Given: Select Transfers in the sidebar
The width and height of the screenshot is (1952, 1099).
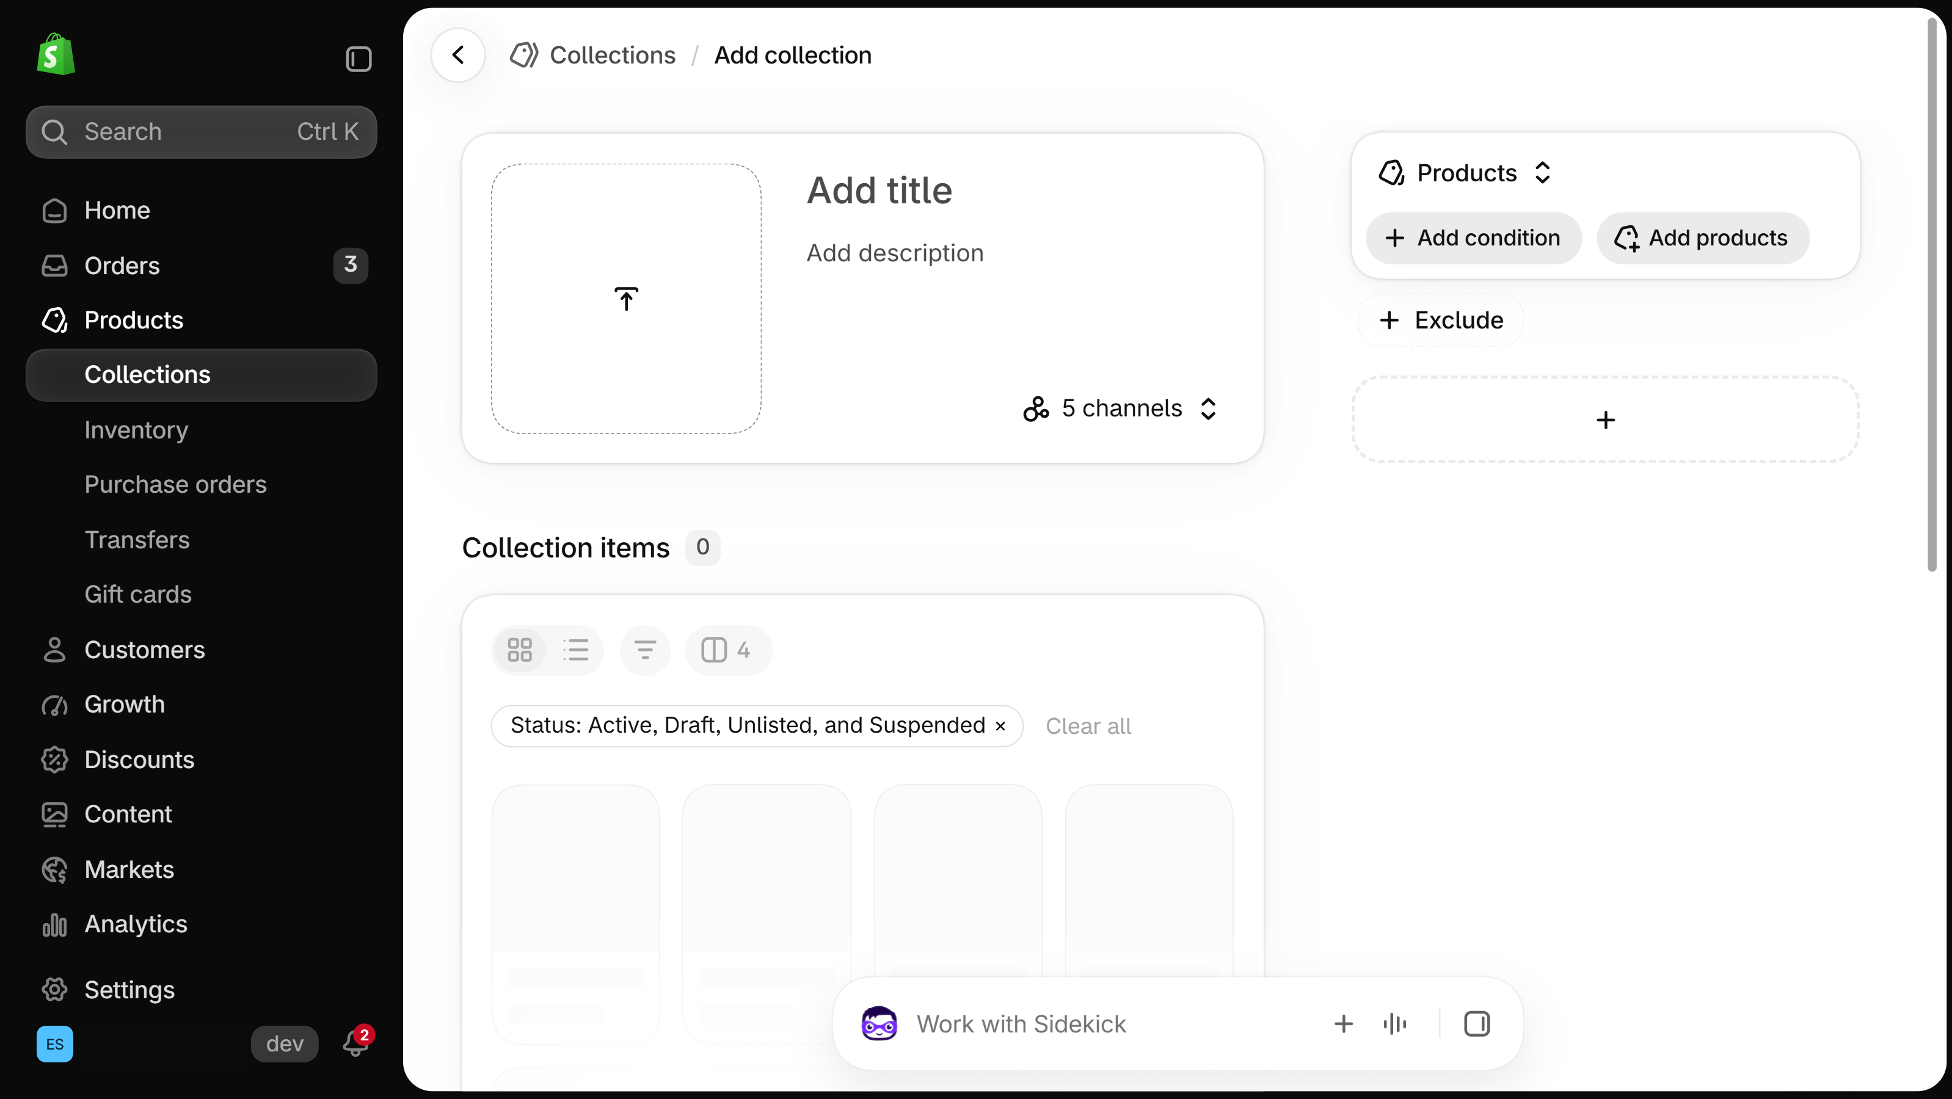Looking at the screenshot, I should [x=201, y=539].
